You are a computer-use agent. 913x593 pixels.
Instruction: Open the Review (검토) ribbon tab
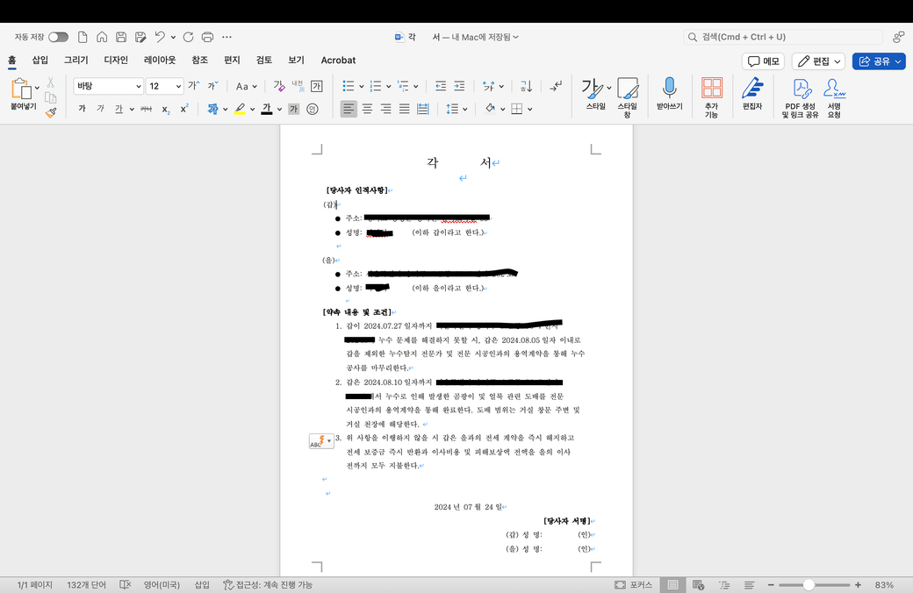(x=263, y=61)
